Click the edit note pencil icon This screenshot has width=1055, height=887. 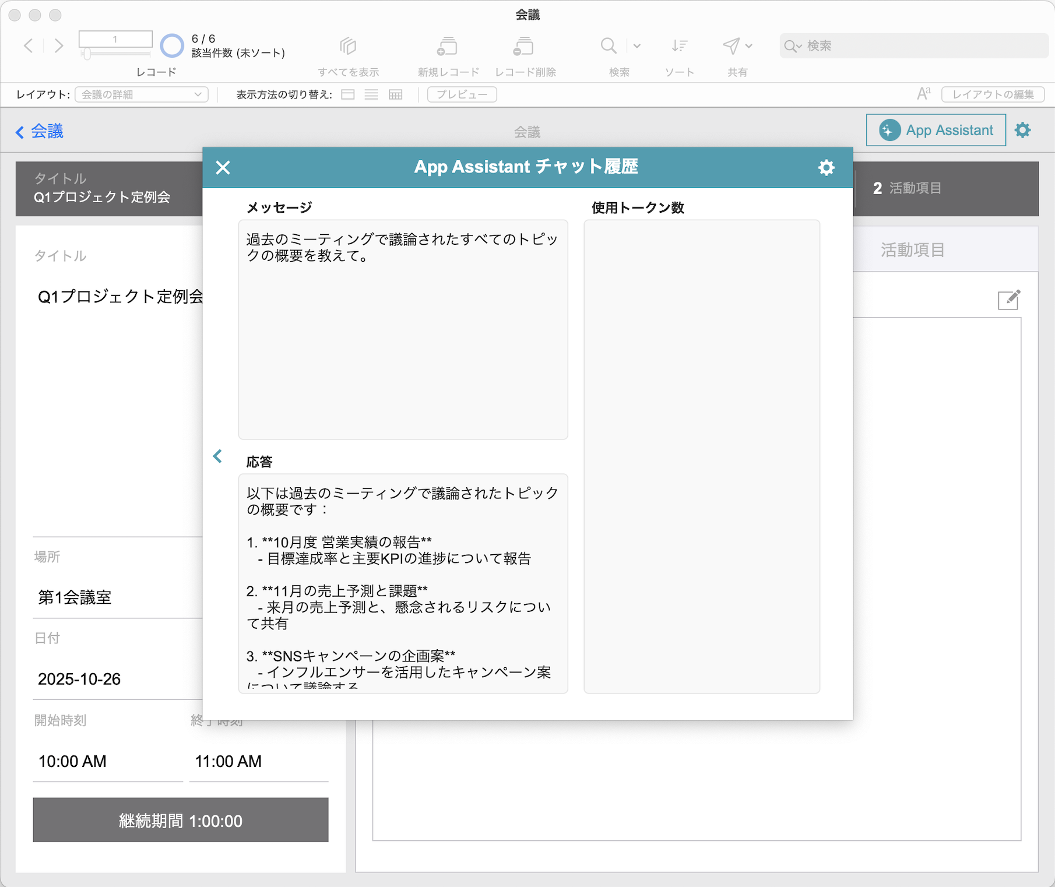tap(1008, 300)
